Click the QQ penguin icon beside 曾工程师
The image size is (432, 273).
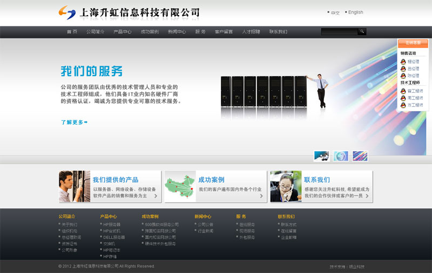coord(403,91)
